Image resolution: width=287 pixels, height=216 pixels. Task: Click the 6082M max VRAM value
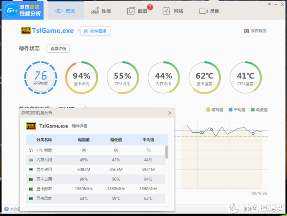point(84,170)
